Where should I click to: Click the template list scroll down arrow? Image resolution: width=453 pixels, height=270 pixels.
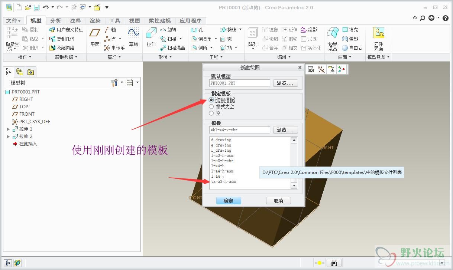[x=294, y=185]
